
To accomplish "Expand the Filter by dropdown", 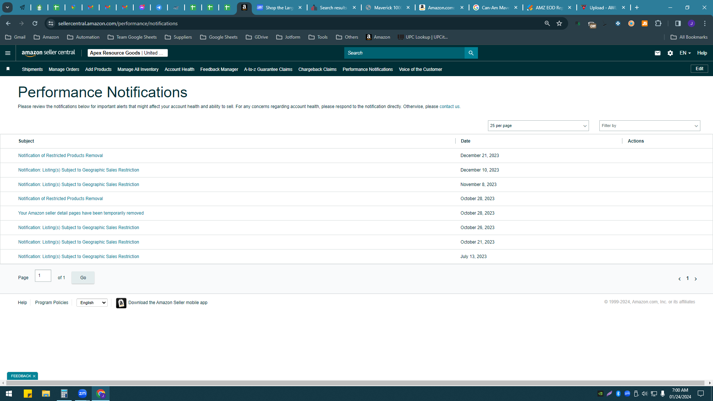I will tap(649, 126).
